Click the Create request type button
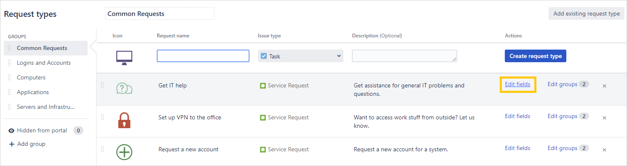 click(x=536, y=56)
